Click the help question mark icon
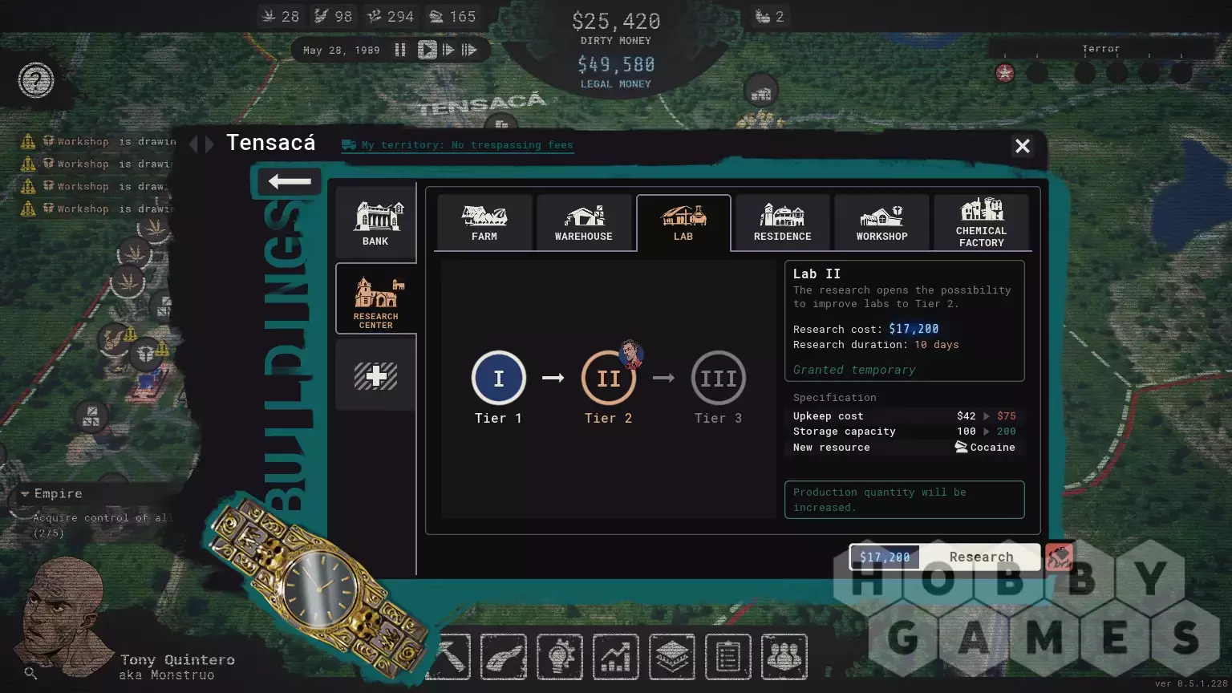 coord(36,80)
